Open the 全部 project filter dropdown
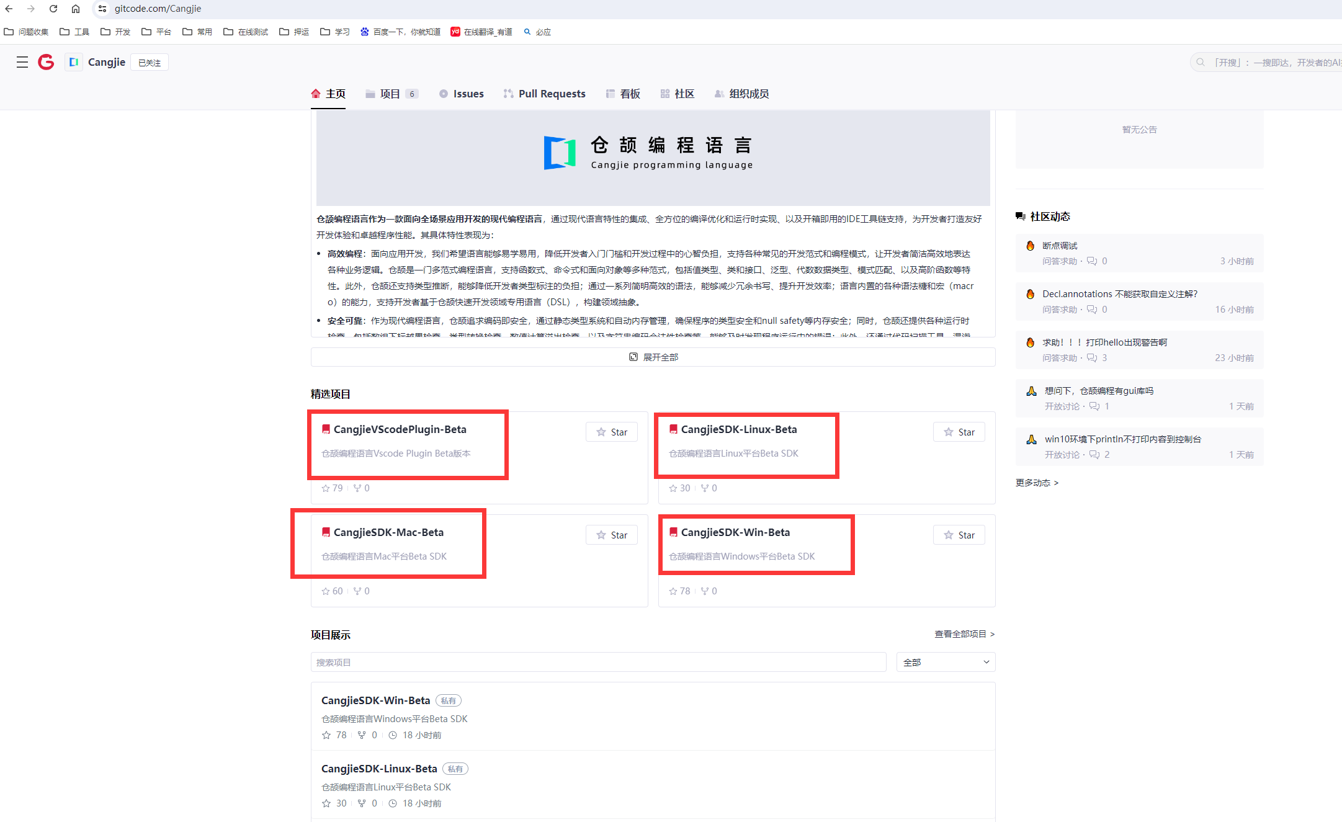This screenshot has height=822, width=1342. click(946, 662)
